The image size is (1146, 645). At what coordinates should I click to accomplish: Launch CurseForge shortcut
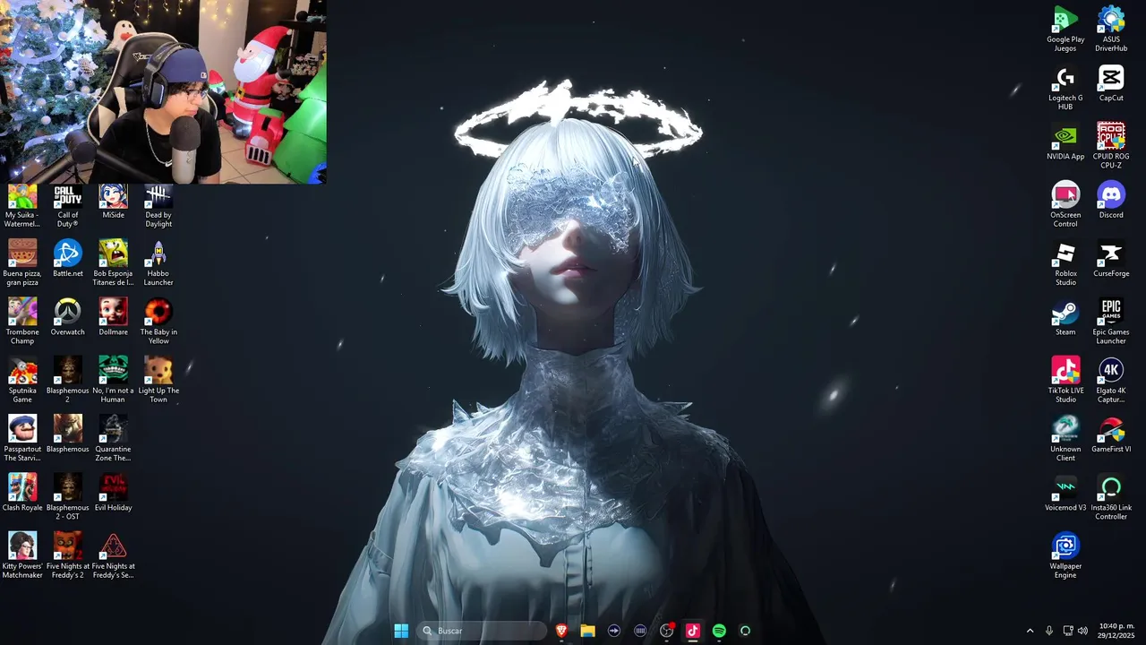pyautogui.click(x=1111, y=260)
